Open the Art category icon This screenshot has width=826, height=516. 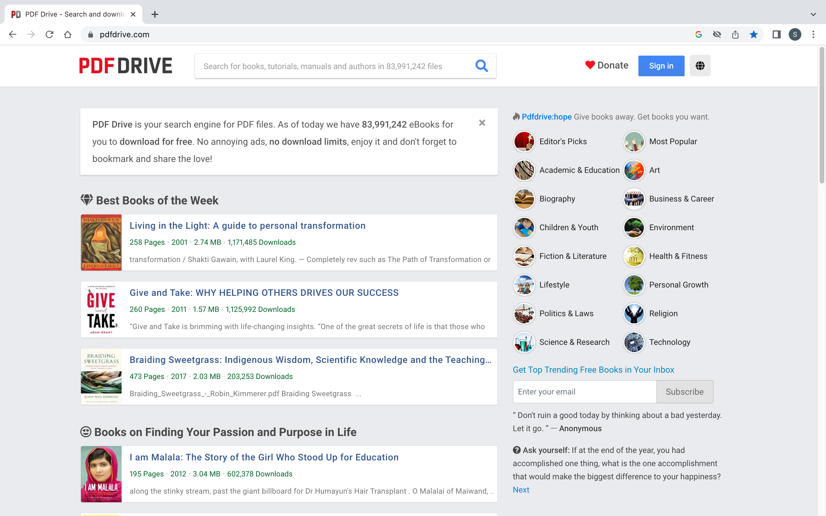point(634,170)
